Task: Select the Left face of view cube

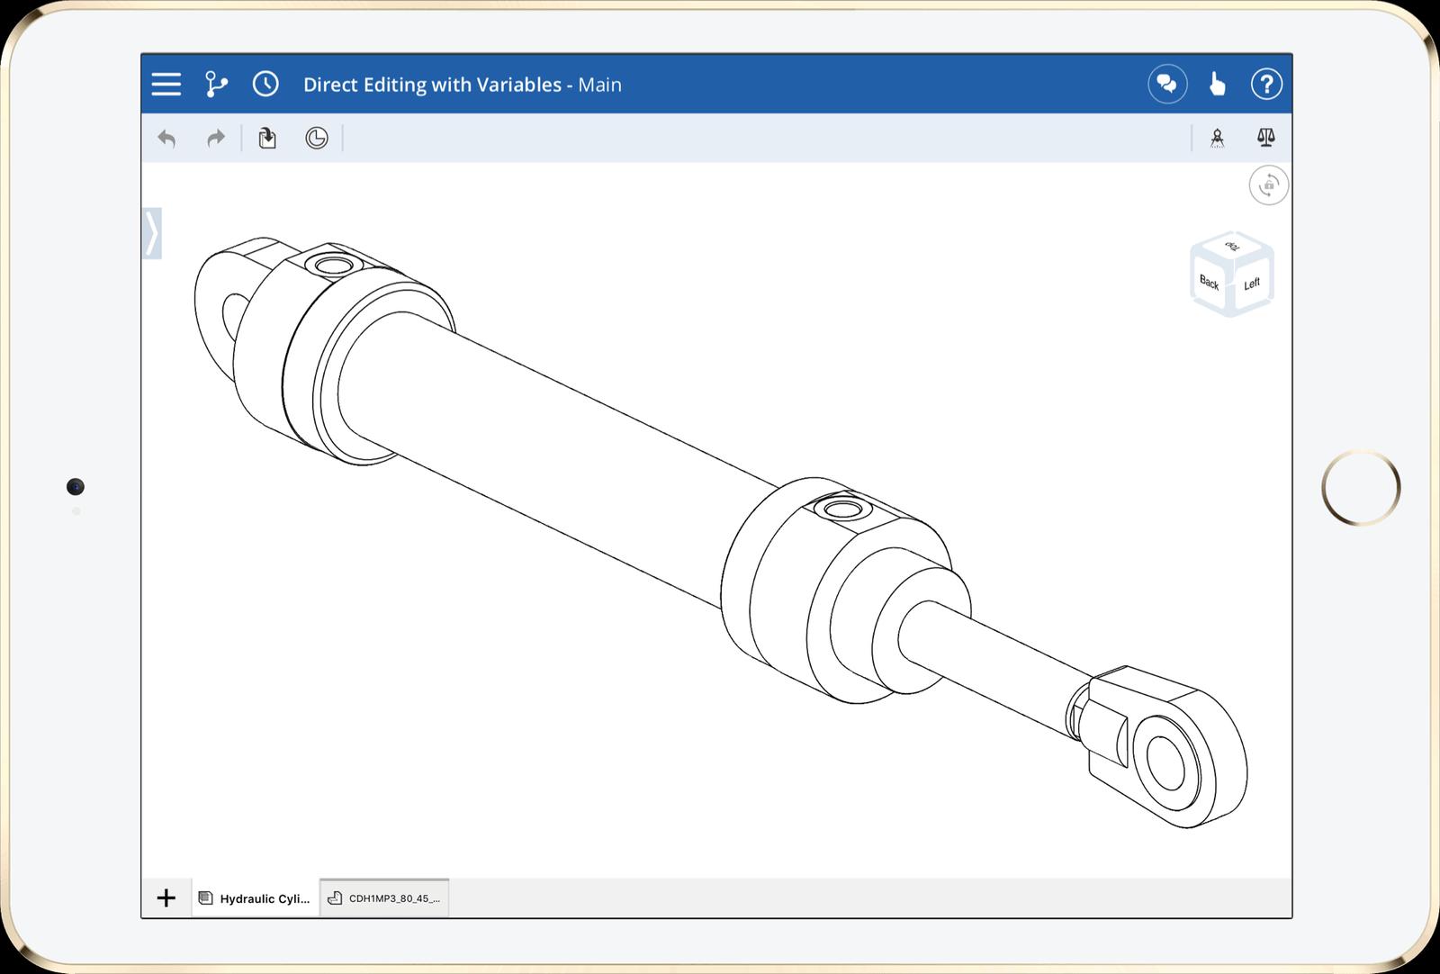Action: pos(1252,284)
